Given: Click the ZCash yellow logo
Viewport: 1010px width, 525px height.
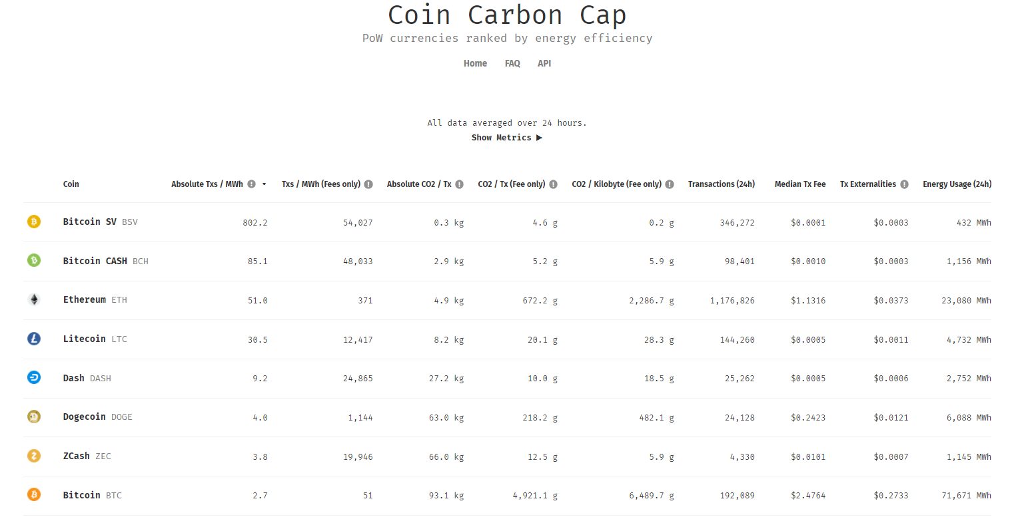Looking at the screenshot, I should click(x=34, y=456).
